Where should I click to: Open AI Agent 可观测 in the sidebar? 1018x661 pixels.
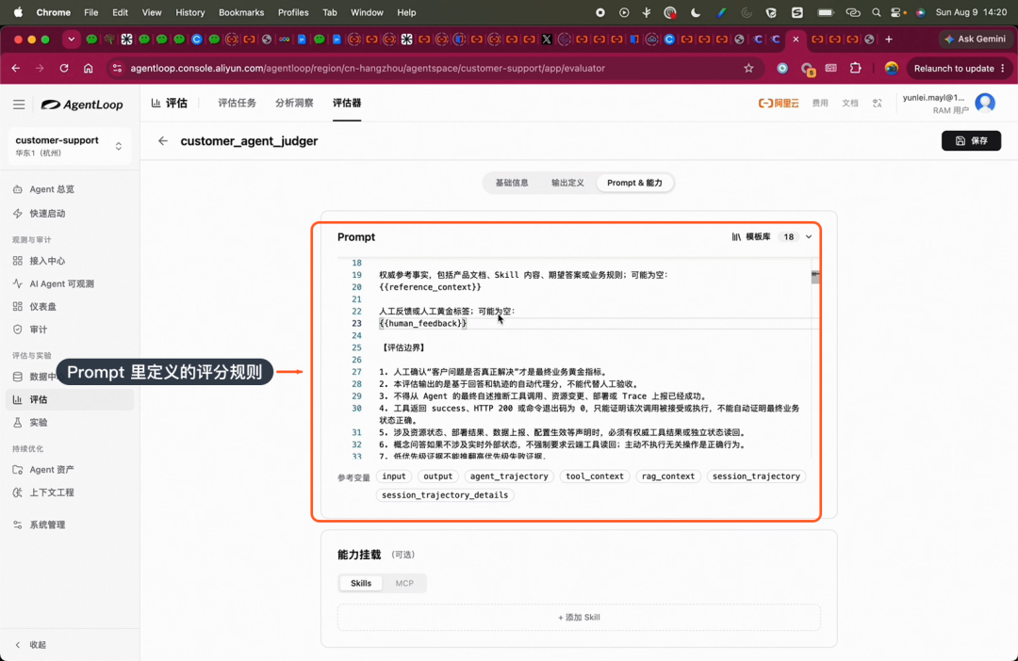[61, 283]
